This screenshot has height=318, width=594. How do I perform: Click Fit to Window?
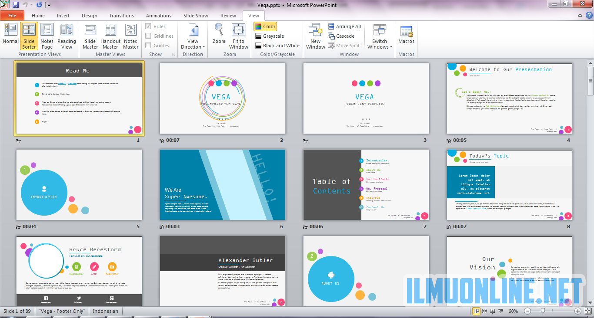(238, 36)
